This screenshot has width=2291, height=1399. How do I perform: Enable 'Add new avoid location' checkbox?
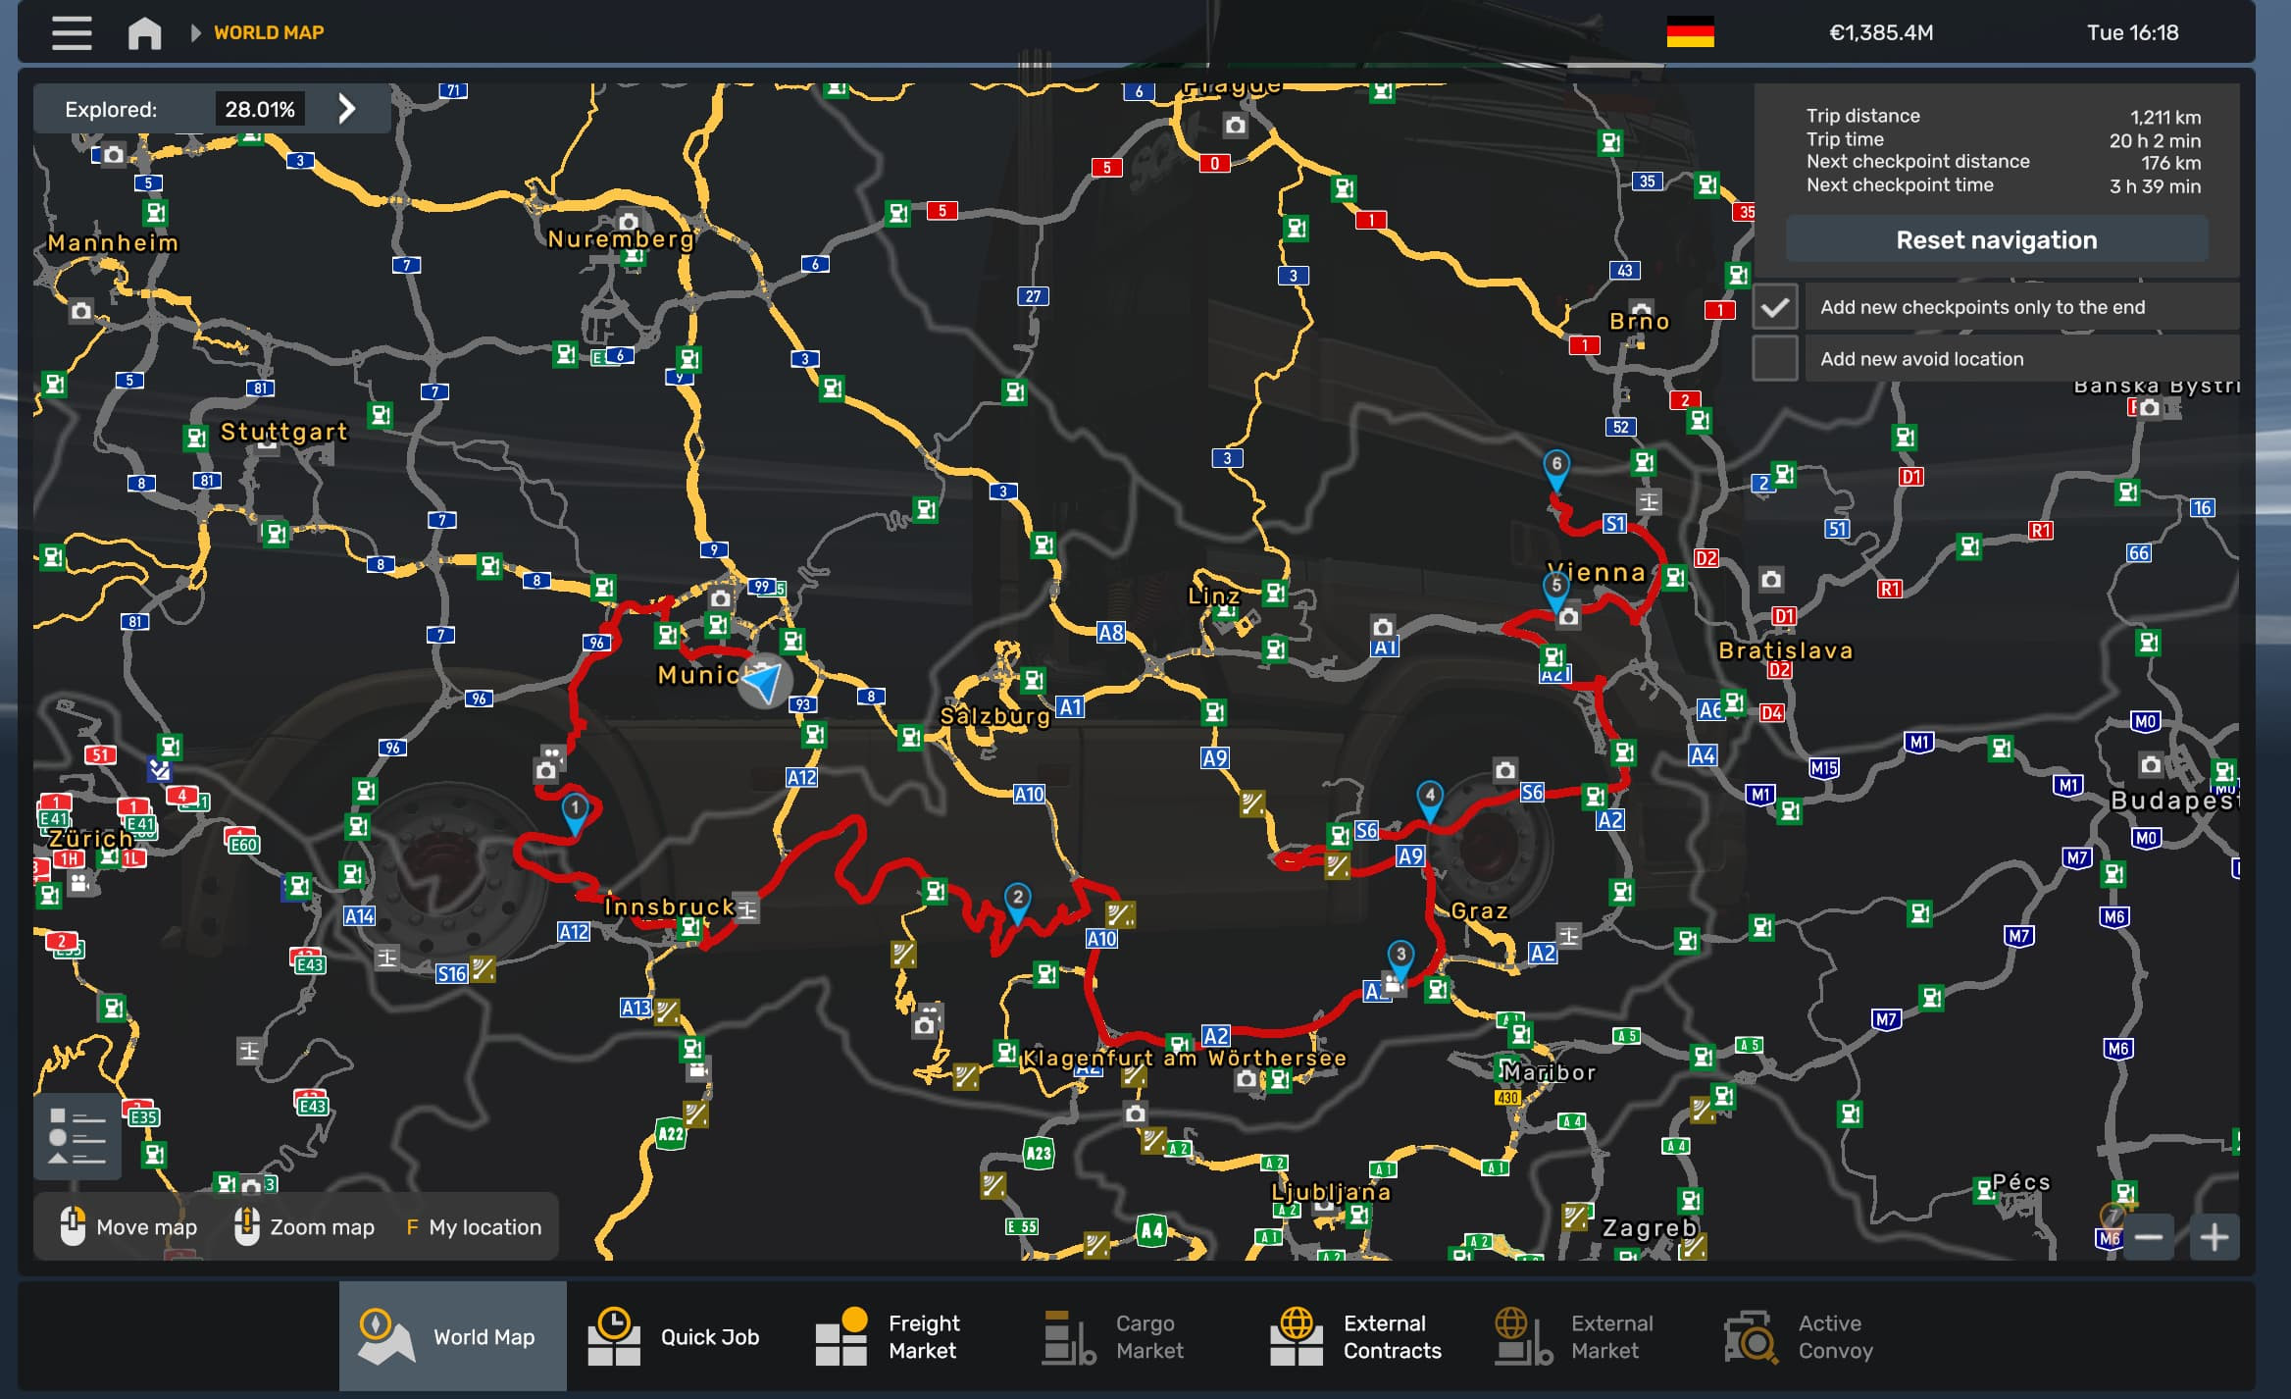[x=1774, y=359]
